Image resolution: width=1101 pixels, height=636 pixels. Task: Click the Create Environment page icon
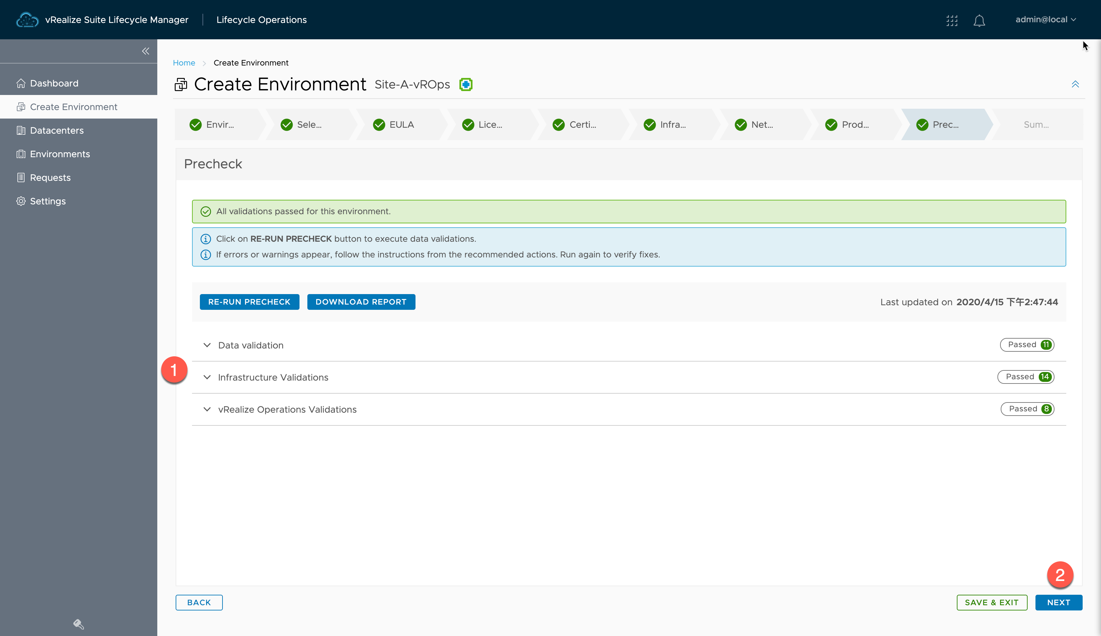pyautogui.click(x=180, y=85)
